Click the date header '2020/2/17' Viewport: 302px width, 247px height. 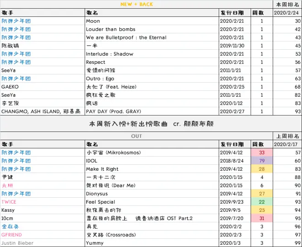coord(287,144)
